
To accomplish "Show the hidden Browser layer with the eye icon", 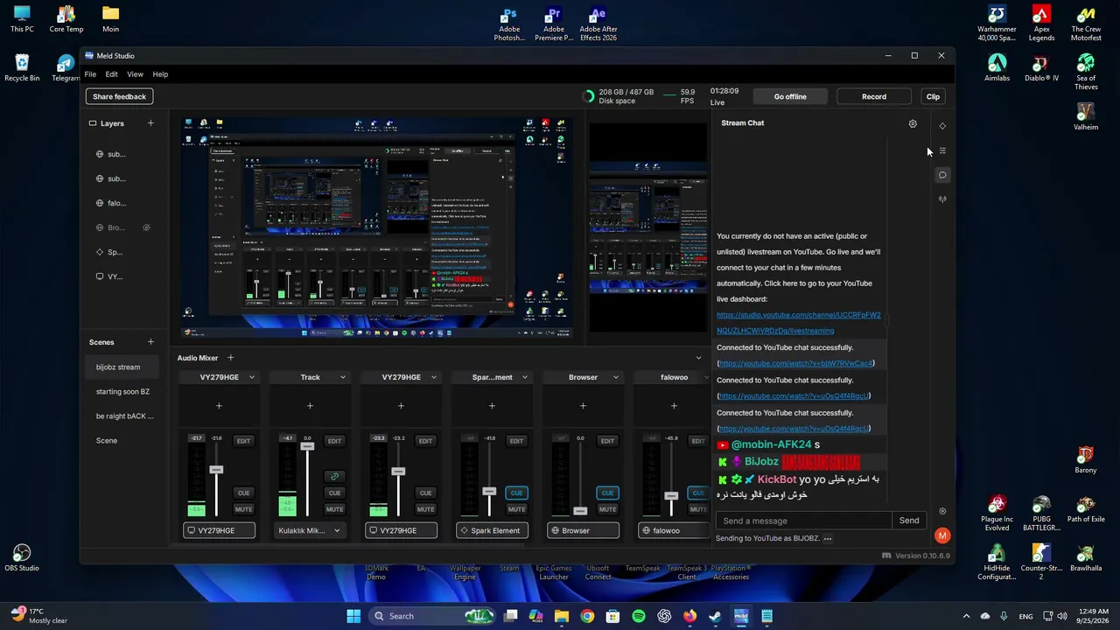I will point(146,227).
